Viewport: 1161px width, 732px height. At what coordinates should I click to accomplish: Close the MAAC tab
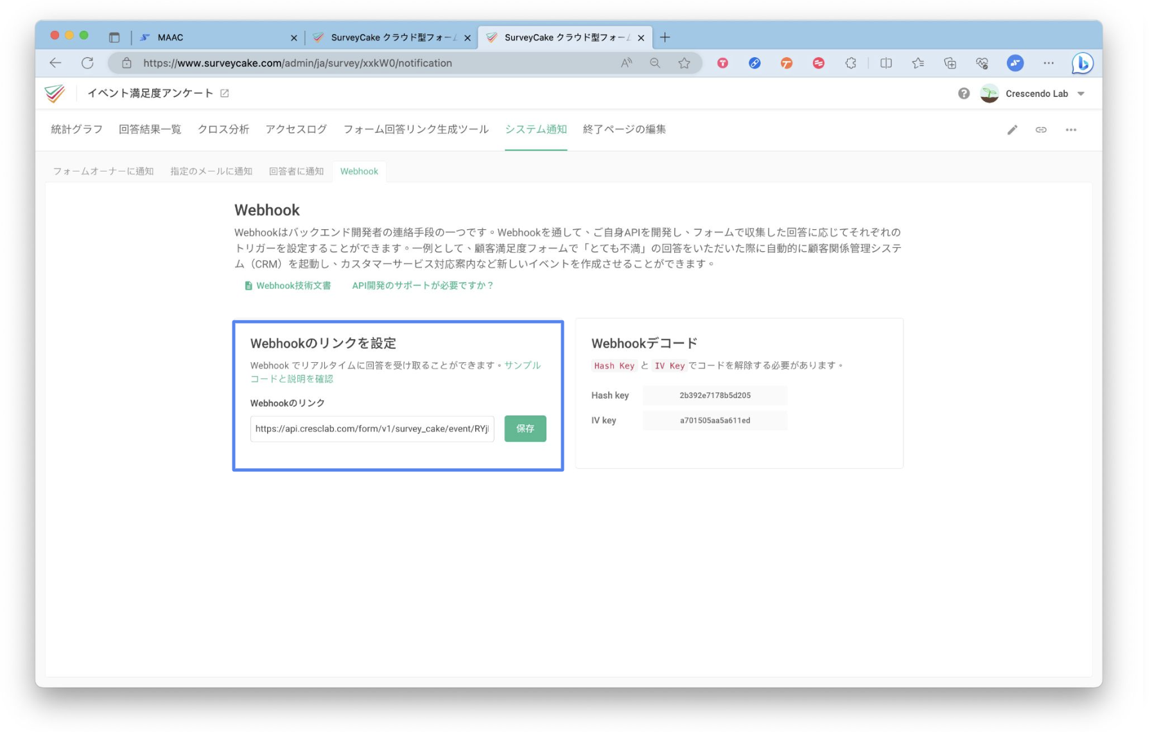pos(293,38)
